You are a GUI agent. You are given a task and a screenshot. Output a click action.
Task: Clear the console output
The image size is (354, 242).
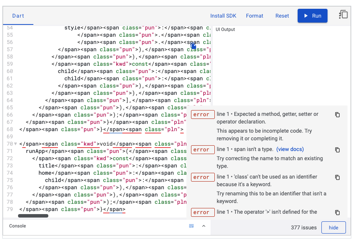191,226
